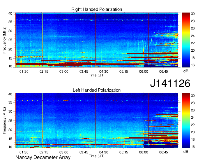Click 25 MHz tick on Left Handed frequency axis
This screenshot has width=198, height=161.
(10, 121)
